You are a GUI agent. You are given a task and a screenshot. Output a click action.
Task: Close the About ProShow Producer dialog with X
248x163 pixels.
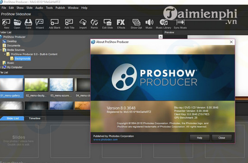pyautogui.click(x=231, y=42)
